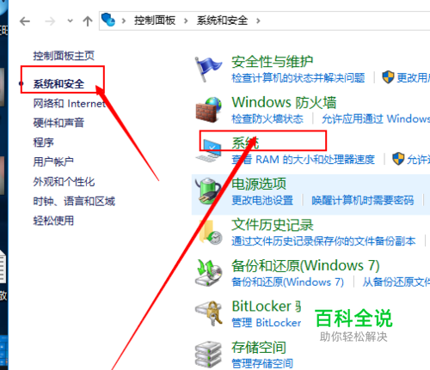This screenshot has height=370, width=430.
Task: Open the 更改电池设置 link
Action: point(262,200)
